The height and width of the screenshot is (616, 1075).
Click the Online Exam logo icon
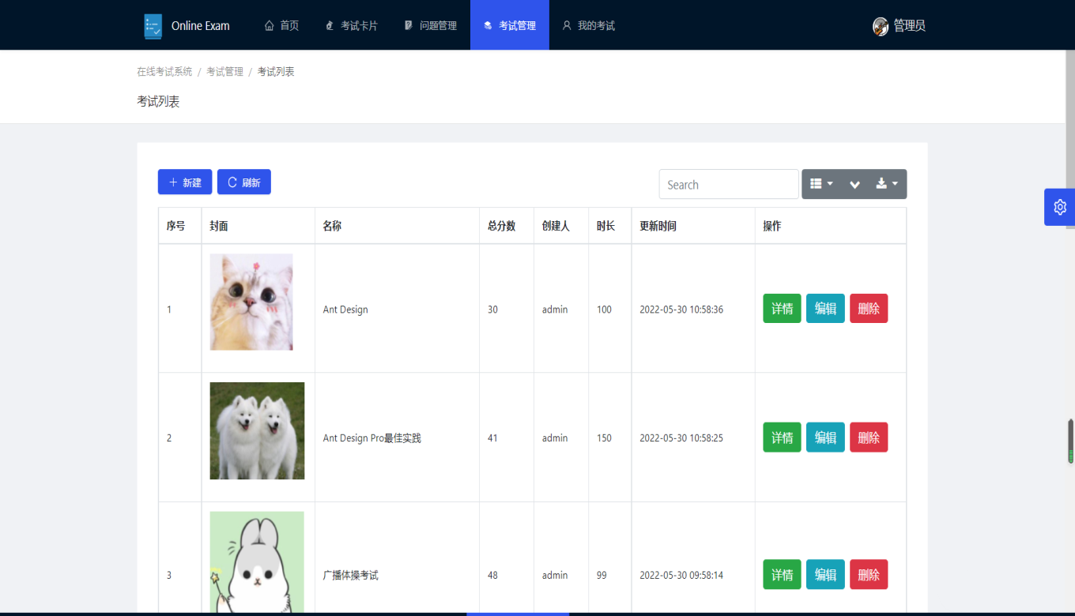click(153, 26)
